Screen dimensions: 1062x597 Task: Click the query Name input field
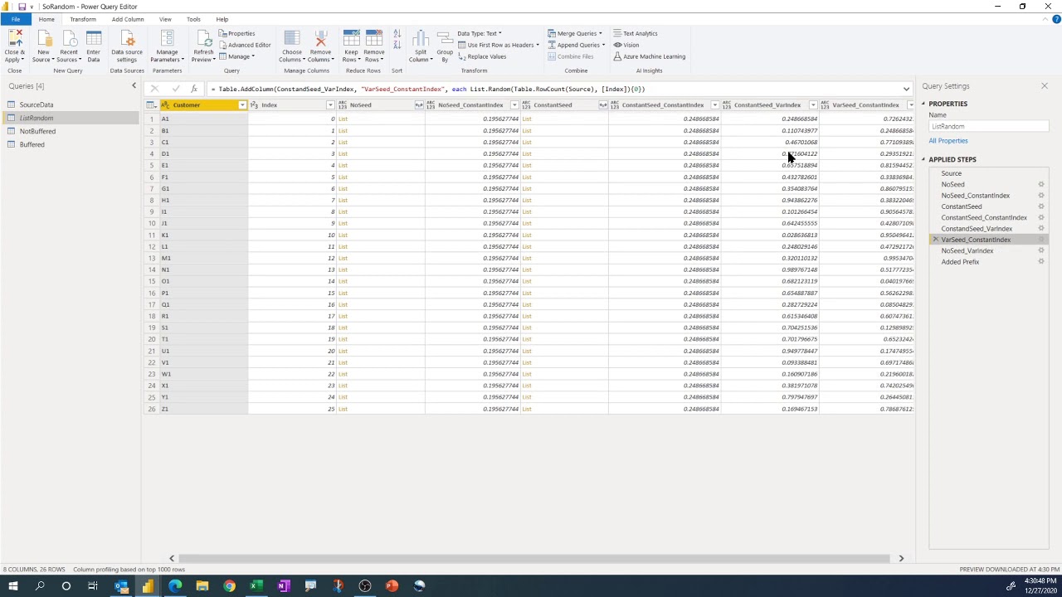(x=988, y=127)
